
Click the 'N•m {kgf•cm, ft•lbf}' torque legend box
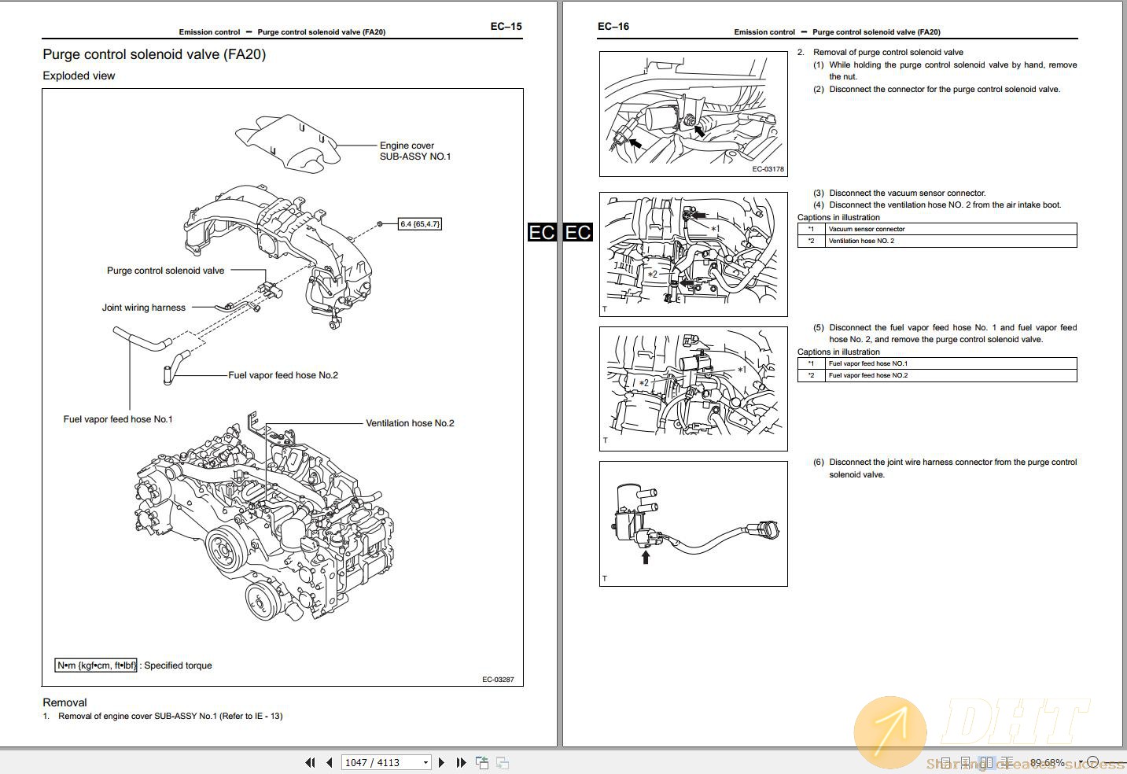[96, 665]
